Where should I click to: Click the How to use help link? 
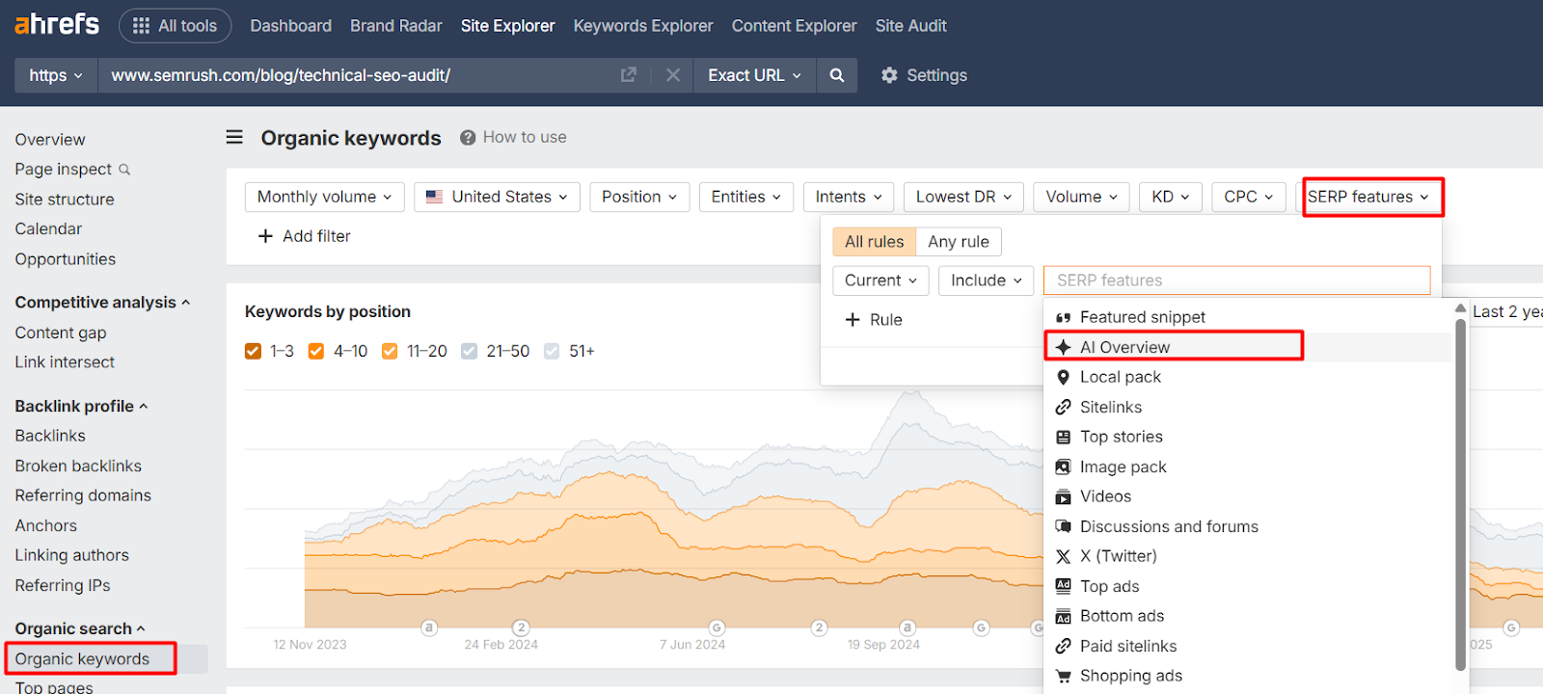click(514, 138)
